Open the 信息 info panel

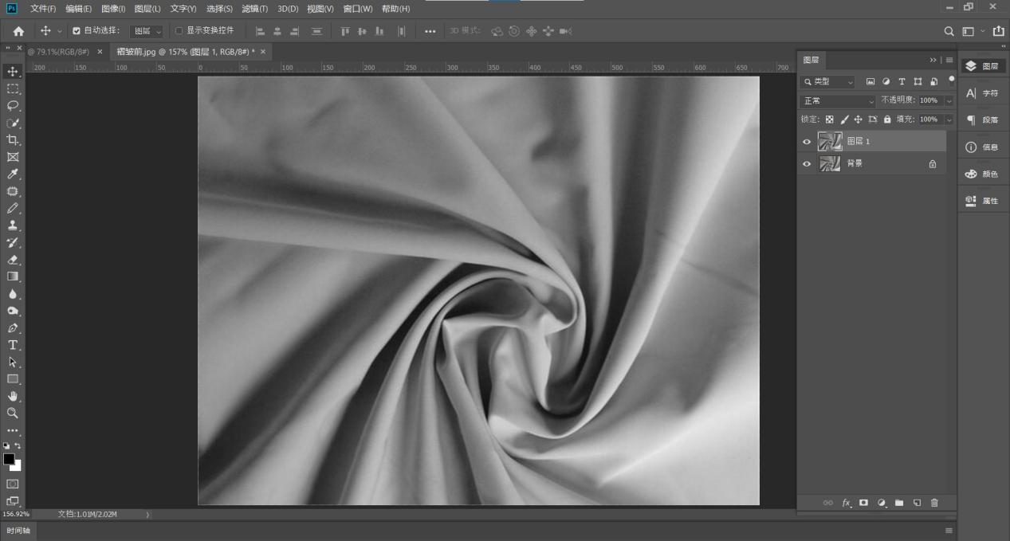click(982, 147)
